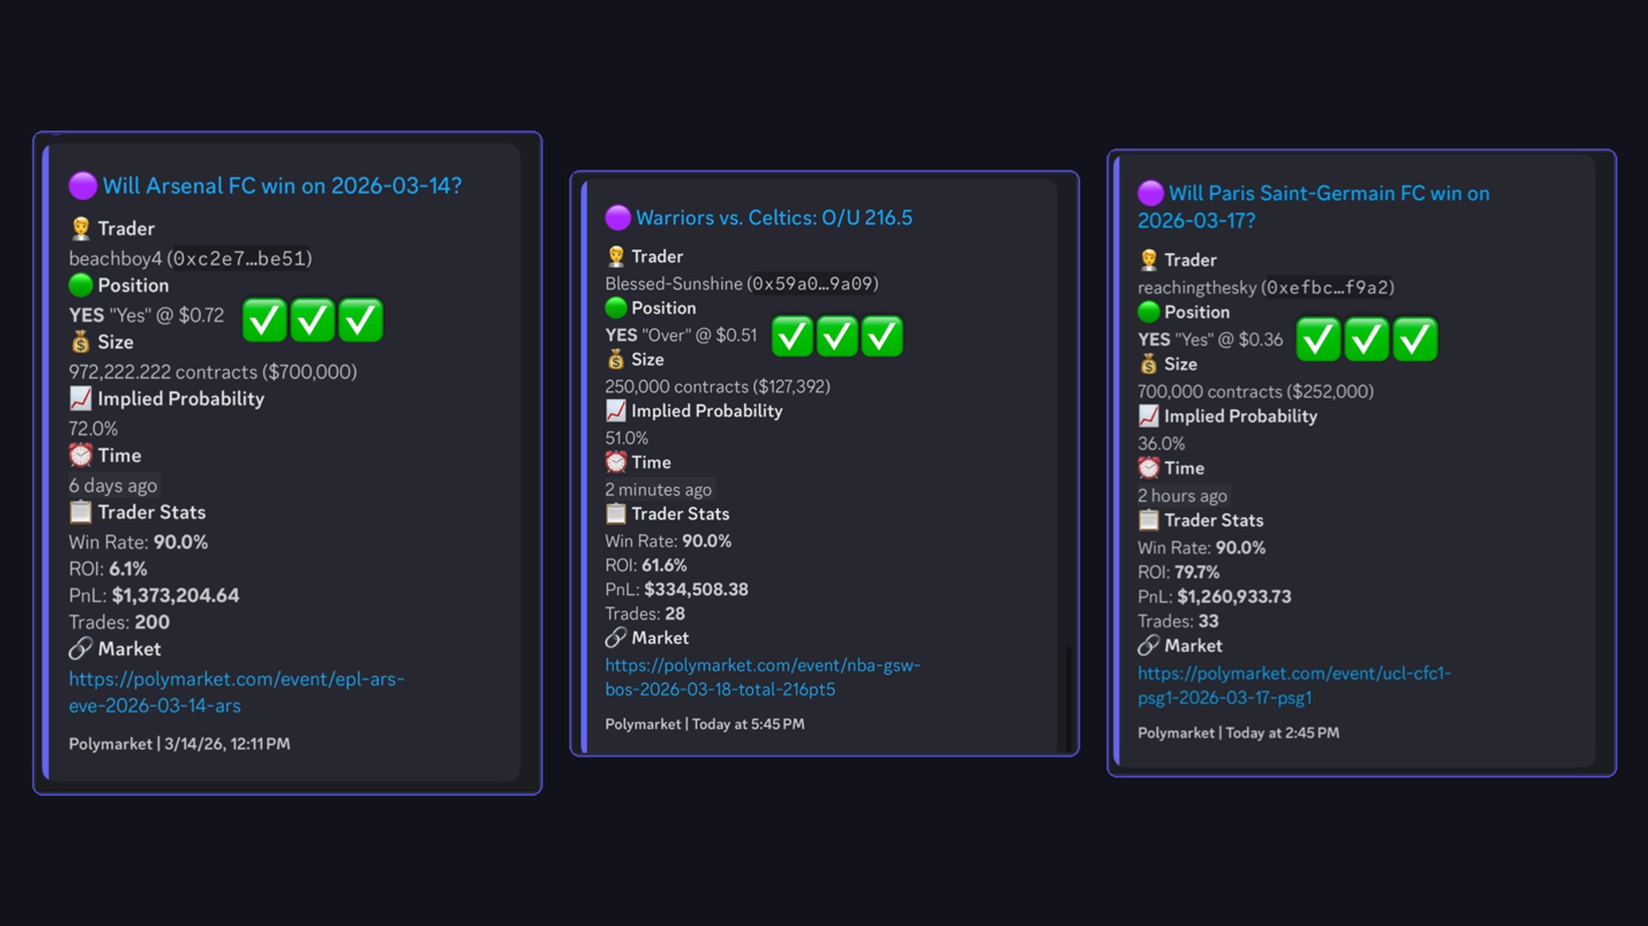The width and height of the screenshot is (1648, 926).
Task: Click the alarm clock Time icon in the Arsenal card
Action: pyautogui.click(x=80, y=455)
